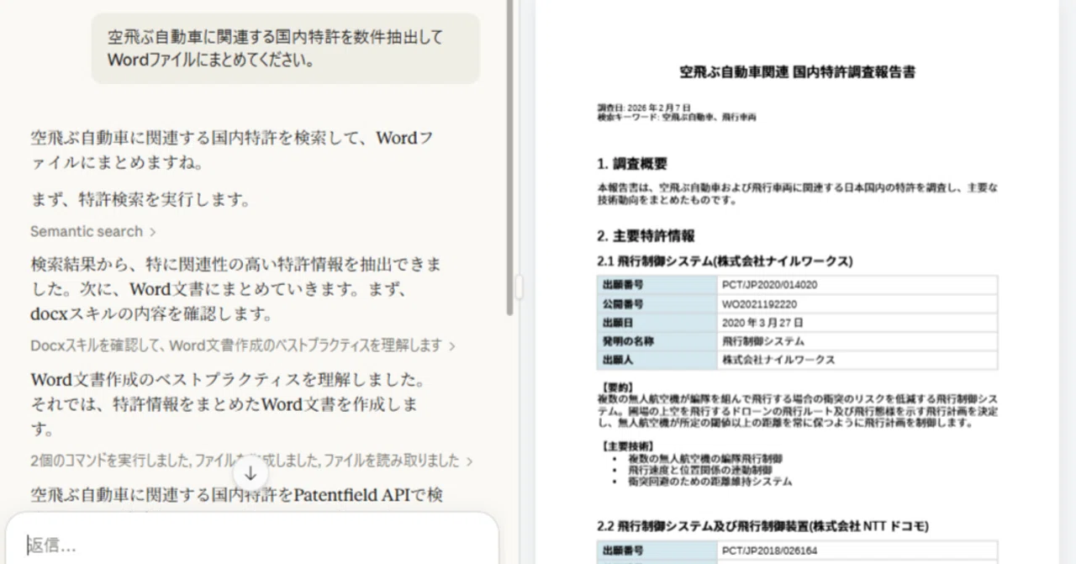Click the bullet 衝突回避のための距離維持システム
The height and width of the screenshot is (564, 1076).
709,482
